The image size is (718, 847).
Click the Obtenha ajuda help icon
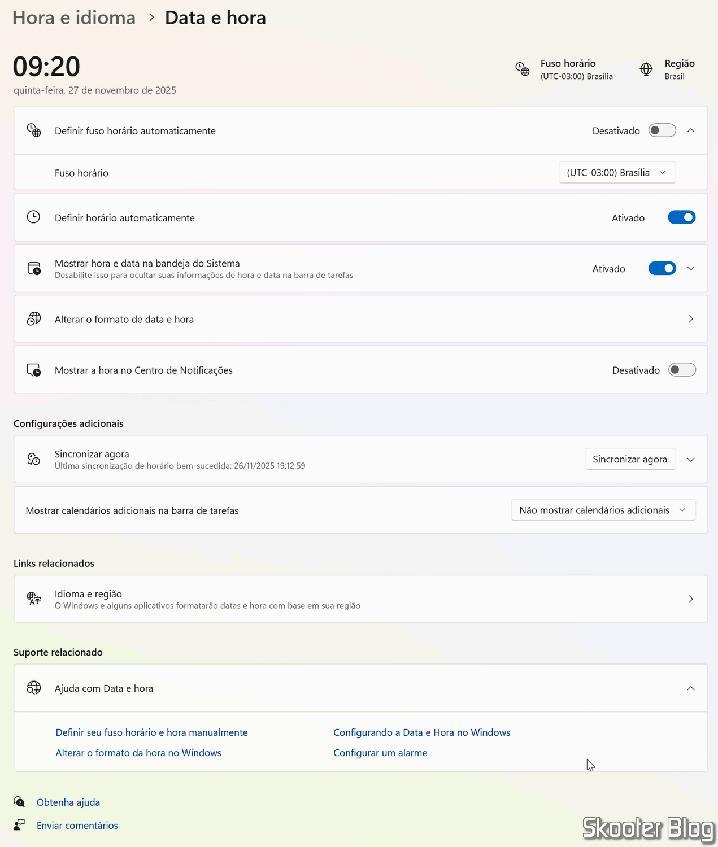(19, 802)
